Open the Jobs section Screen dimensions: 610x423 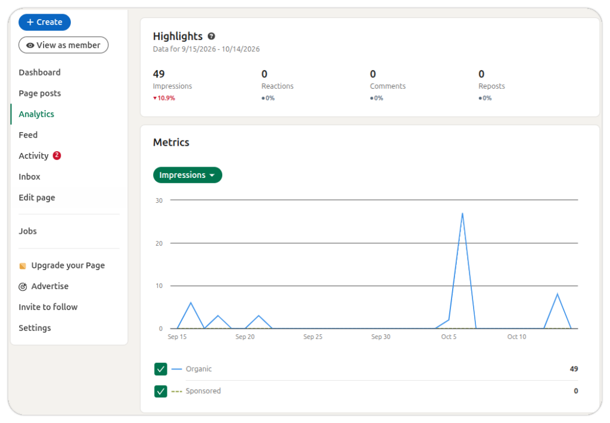pyautogui.click(x=27, y=231)
